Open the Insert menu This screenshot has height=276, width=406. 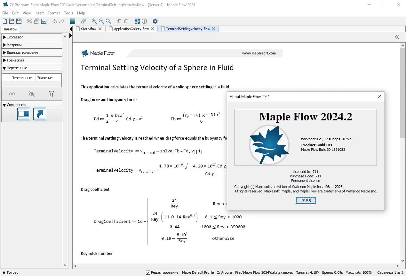[x=39, y=13]
